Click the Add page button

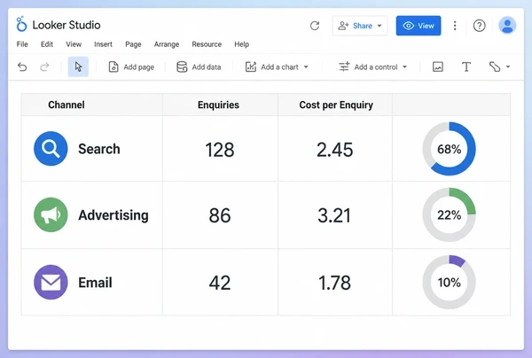[131, 67]
